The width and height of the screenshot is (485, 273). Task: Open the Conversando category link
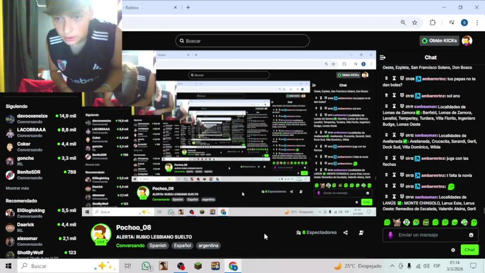130,246
